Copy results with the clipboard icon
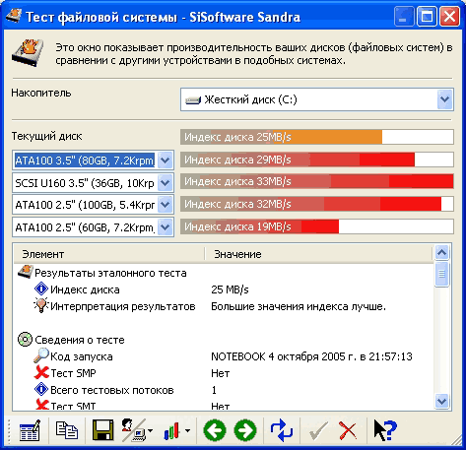This screenshot has height=450, width=466. click(67, 430)
